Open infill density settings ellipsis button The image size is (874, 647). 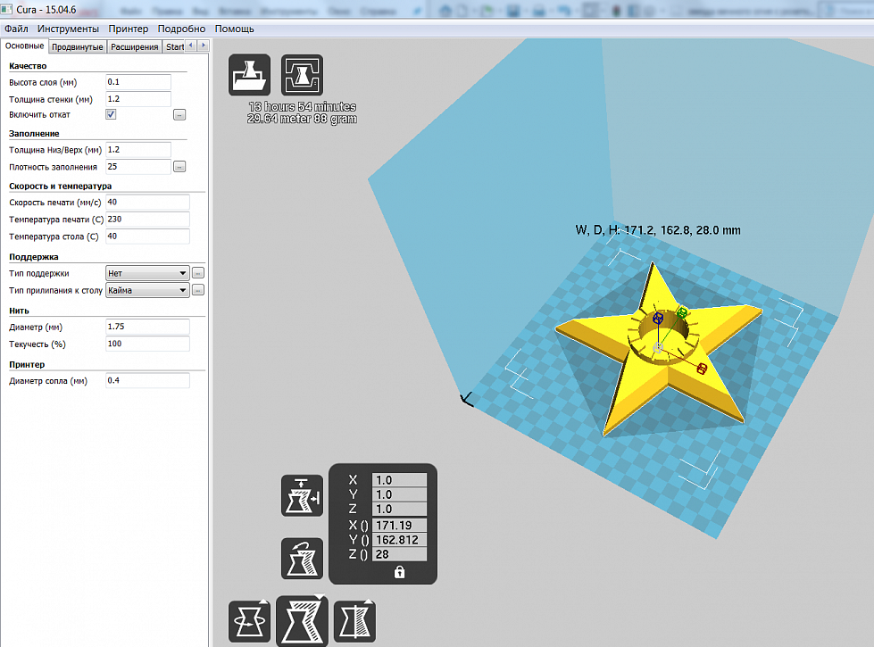tap(179, 167)
